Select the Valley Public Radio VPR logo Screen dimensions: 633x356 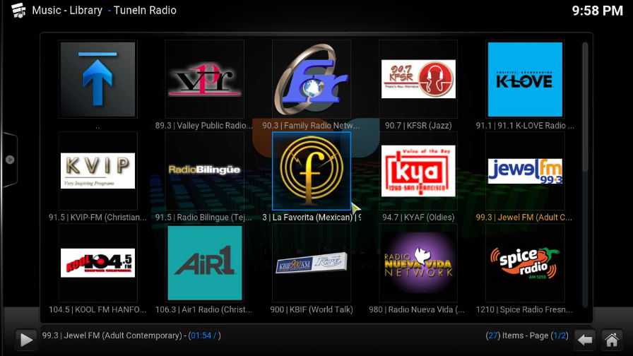[x=205, y=79]
